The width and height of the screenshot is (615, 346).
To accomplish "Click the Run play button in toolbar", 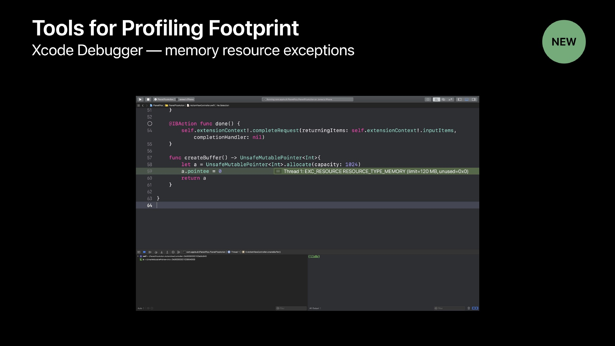I will click(140, 99).
